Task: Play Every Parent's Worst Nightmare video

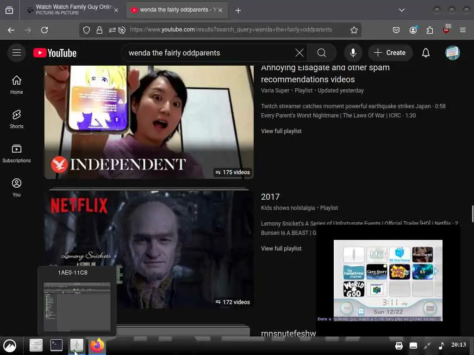Action: tap(338, 116)
